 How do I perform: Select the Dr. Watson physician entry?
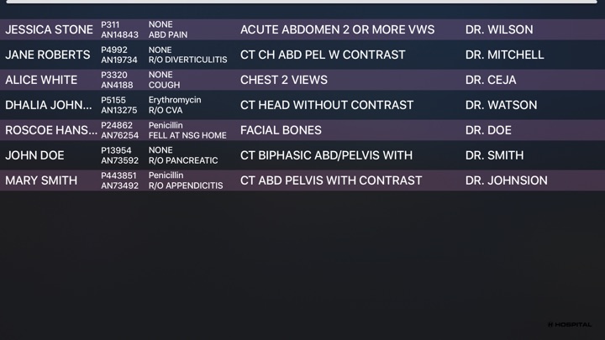(x=501, y=105)
